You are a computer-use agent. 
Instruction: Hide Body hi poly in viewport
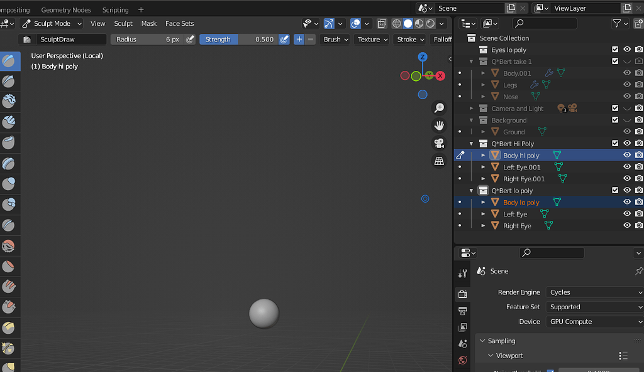point(626,156)
